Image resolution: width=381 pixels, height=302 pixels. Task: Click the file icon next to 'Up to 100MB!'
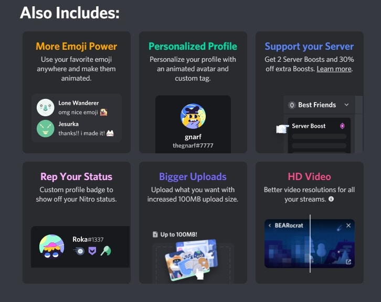pyautogui.click(x=155, y=234)
